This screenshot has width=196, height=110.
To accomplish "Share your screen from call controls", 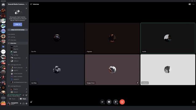I will (109, 102).
